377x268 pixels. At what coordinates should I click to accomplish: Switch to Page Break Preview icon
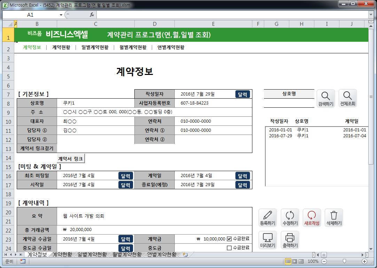301,261
